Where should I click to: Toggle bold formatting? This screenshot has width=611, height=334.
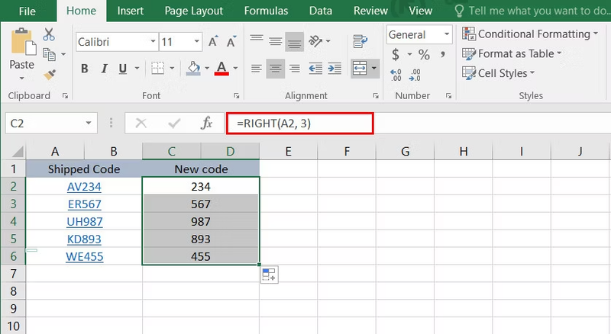coord(84,69)
